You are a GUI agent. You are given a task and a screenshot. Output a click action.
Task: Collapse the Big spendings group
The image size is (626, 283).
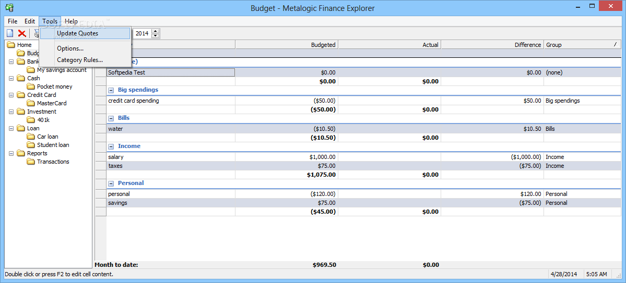(111, 90)
